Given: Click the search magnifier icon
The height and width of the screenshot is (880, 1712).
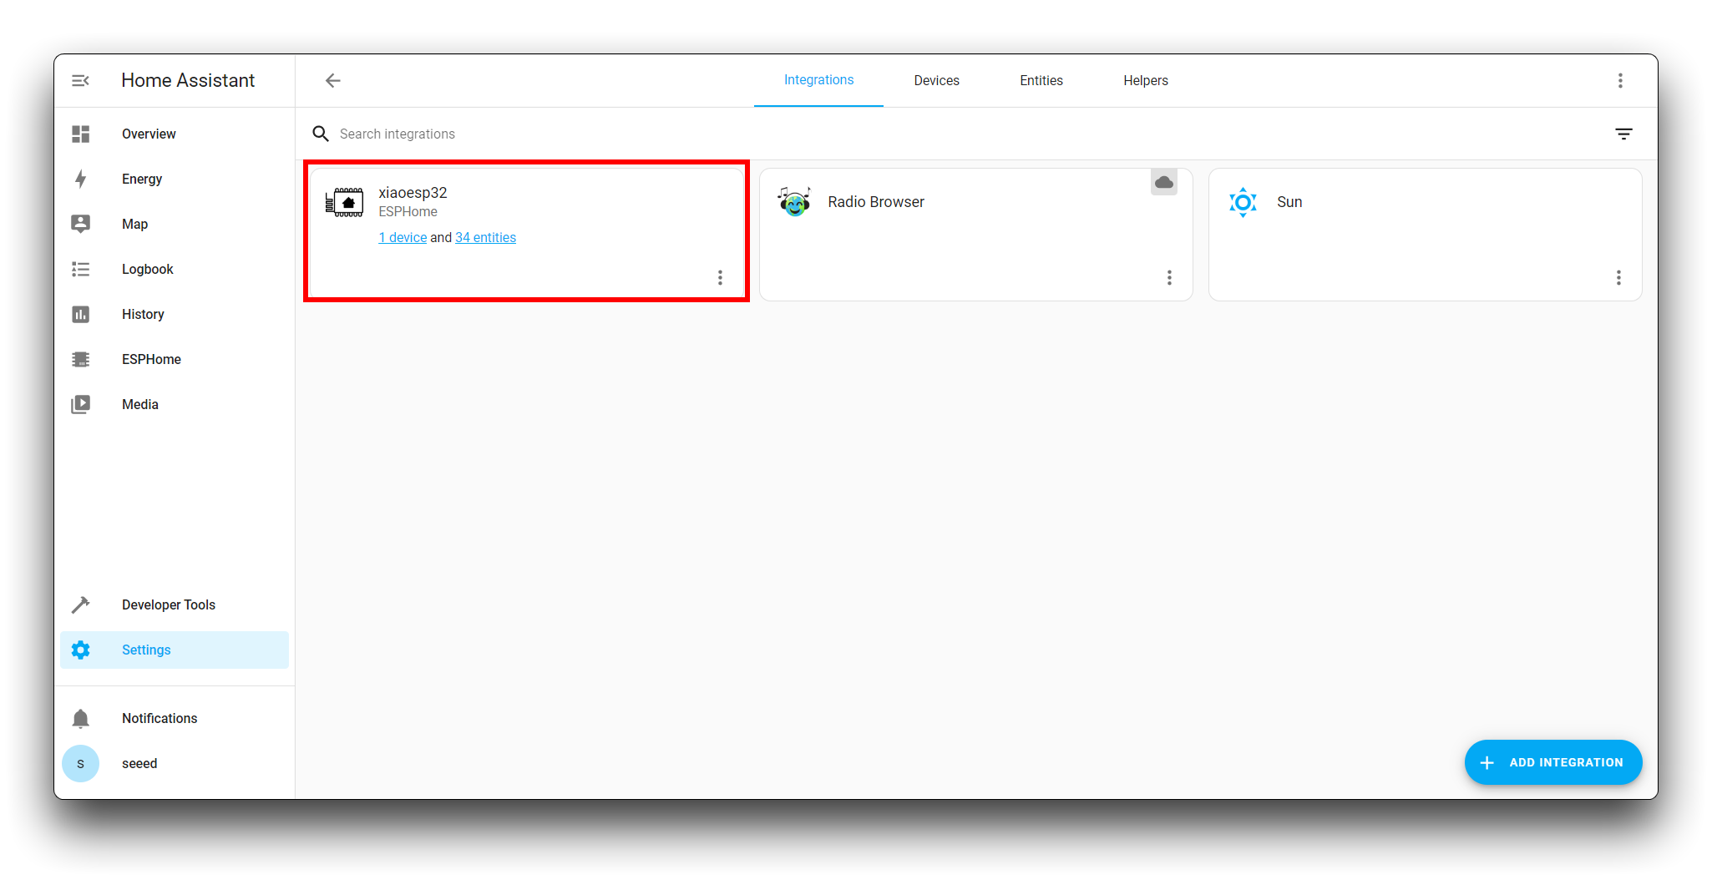Looking at the screenshot, I should [321, 134].
